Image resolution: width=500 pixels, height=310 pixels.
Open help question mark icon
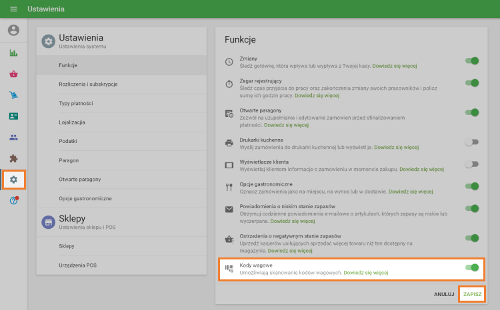pos(13,200)
